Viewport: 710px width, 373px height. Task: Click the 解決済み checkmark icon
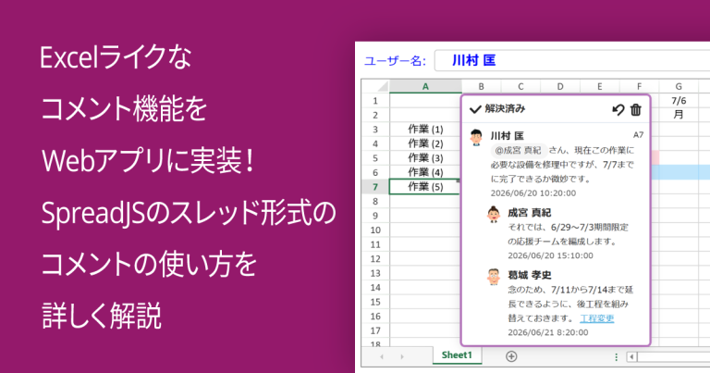point(475,109)
